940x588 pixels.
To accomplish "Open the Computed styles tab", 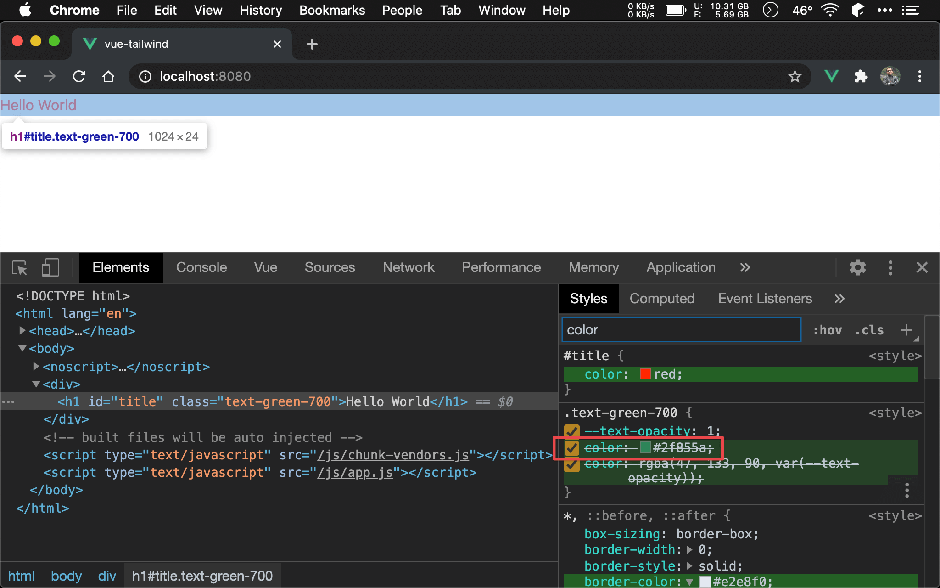I will tap(662, 299).
